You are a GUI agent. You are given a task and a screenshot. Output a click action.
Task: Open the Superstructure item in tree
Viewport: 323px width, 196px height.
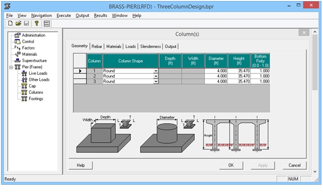[34, 61]
